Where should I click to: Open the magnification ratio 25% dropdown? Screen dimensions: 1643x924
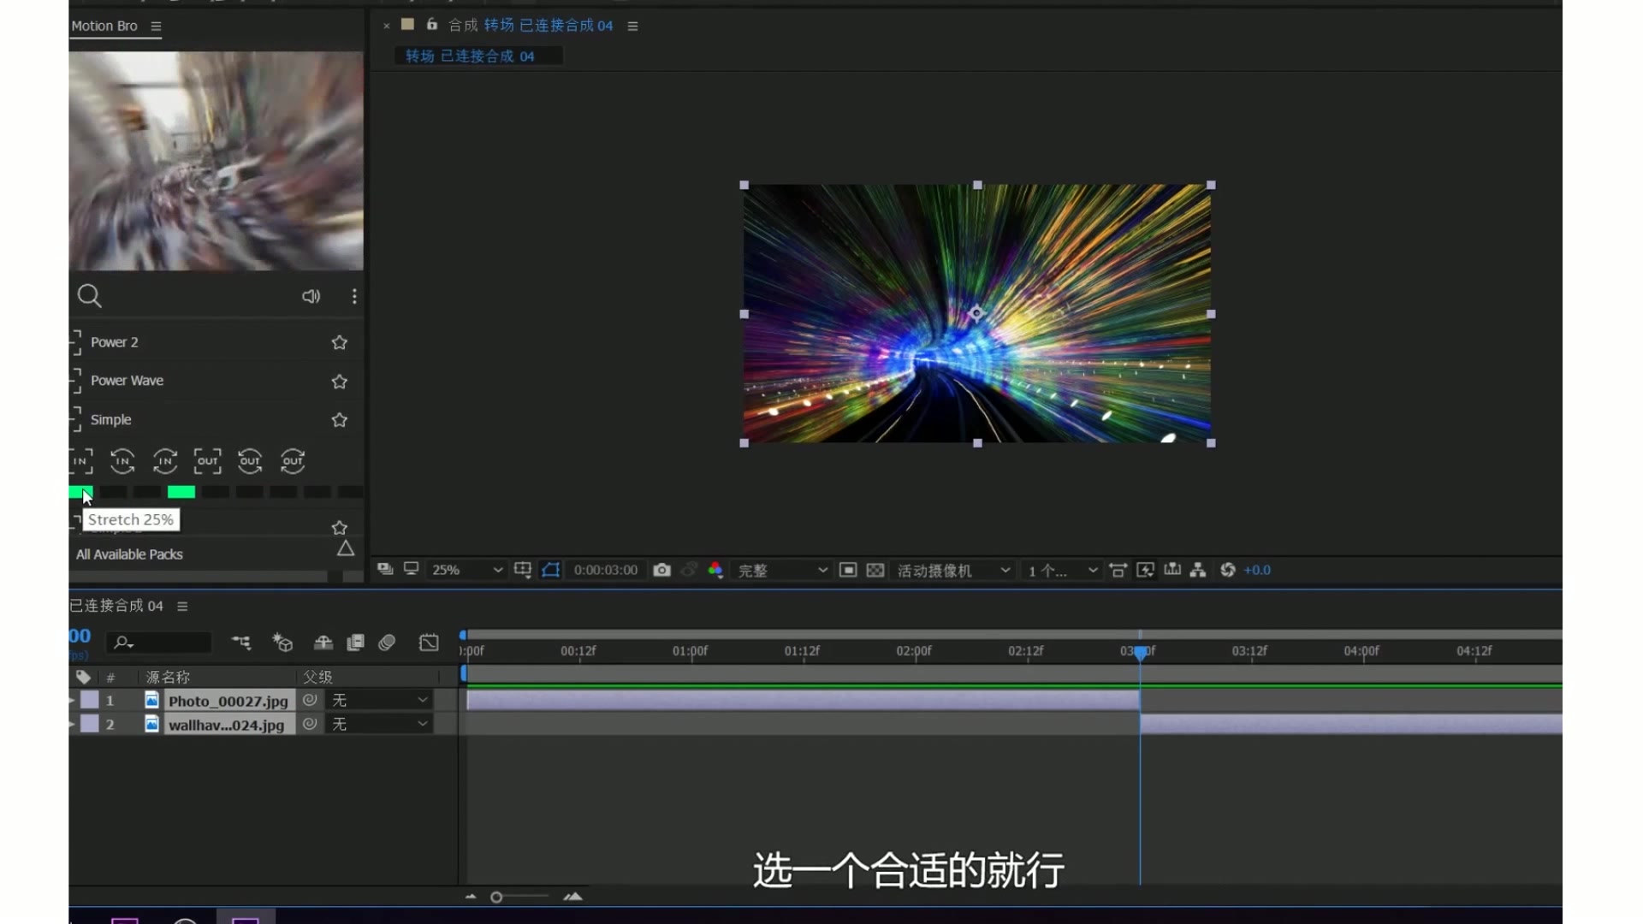coord(465,569)
